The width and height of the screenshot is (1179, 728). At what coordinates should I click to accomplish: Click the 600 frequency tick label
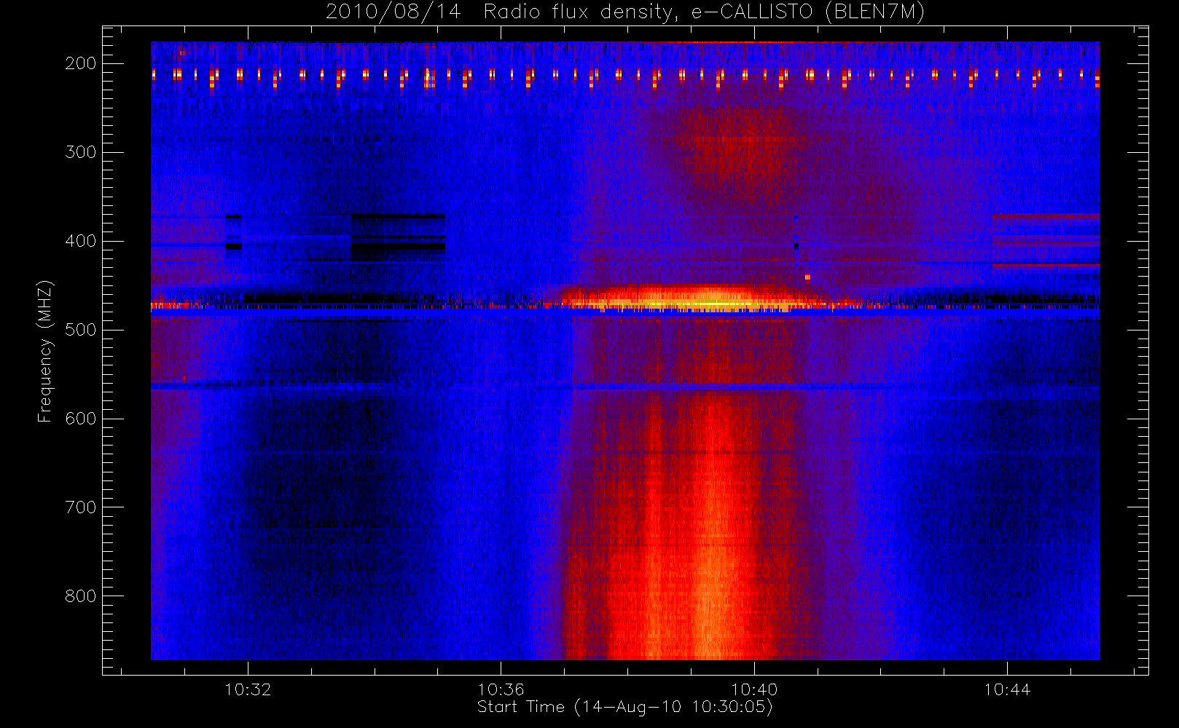click(81, 419)
